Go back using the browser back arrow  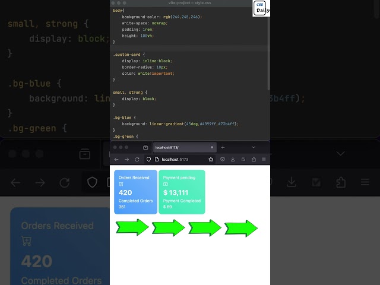coord(116,160)
